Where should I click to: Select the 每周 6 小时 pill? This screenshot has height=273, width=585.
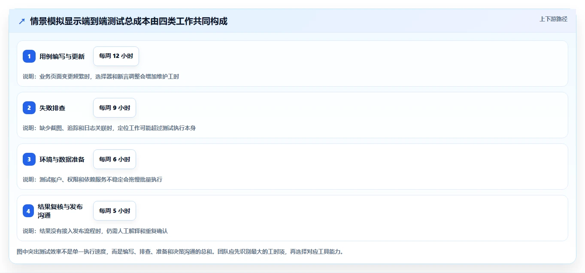(x=115, y=159)
